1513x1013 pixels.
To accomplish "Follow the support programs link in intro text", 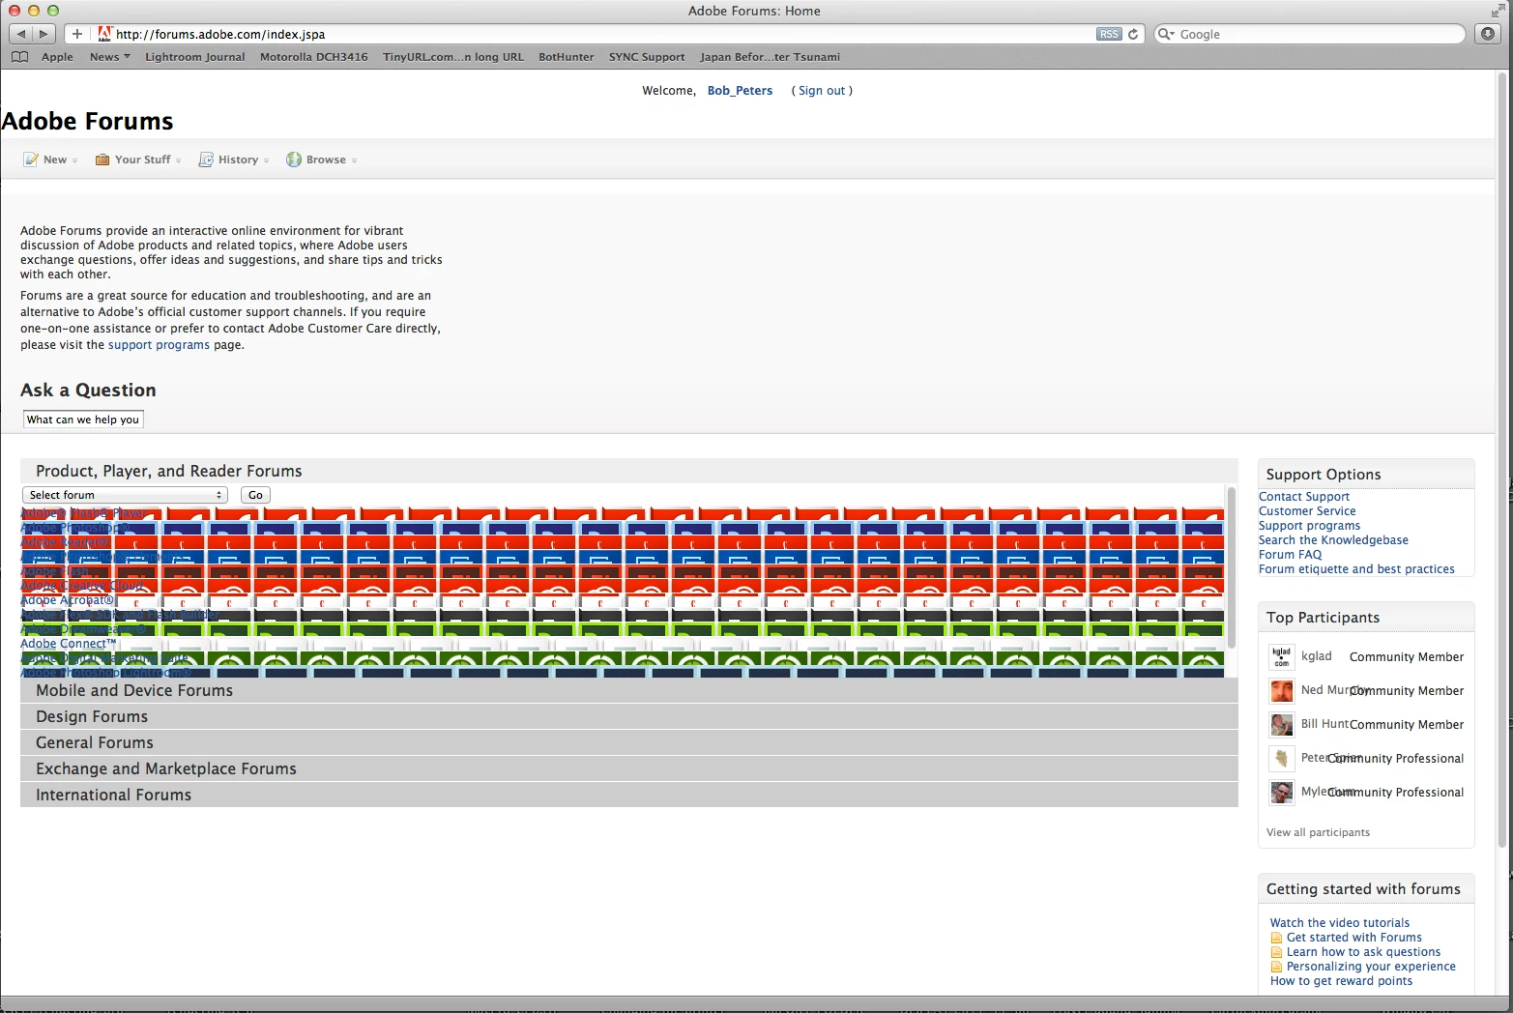I will [159, 345].
